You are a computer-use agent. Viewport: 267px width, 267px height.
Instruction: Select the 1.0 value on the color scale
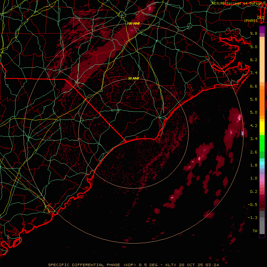click(254, 178)
